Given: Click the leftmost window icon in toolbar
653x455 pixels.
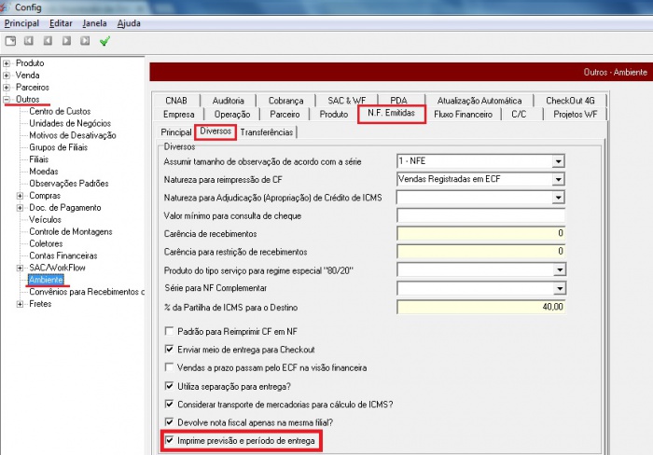Looking at the screenshot, I should tap(10, 41).
